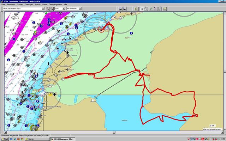Zoom out with the magnifier minus button
Screen dimensions: 226x141
52,9
